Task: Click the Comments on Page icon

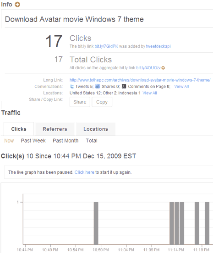Action: [x=124, y=86]
